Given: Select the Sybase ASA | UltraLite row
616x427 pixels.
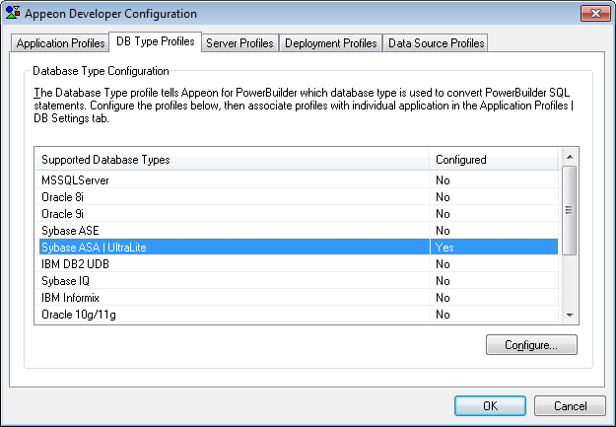Looking at the screenshot, I should point(299,247).
